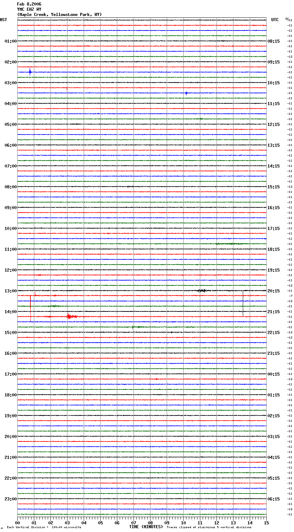The width and height of the screenshot is (294, 532).
Task: Click the 12:15 UTC time label
Action: (x=274, y=125)
